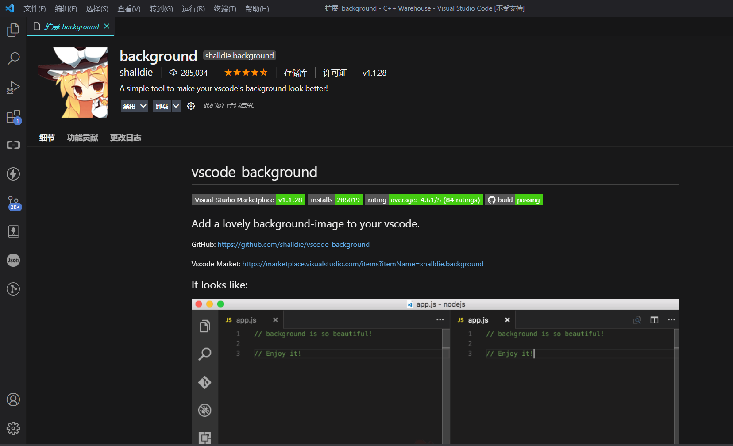Click the lightning bolt activity bar icon

[13, 174]
